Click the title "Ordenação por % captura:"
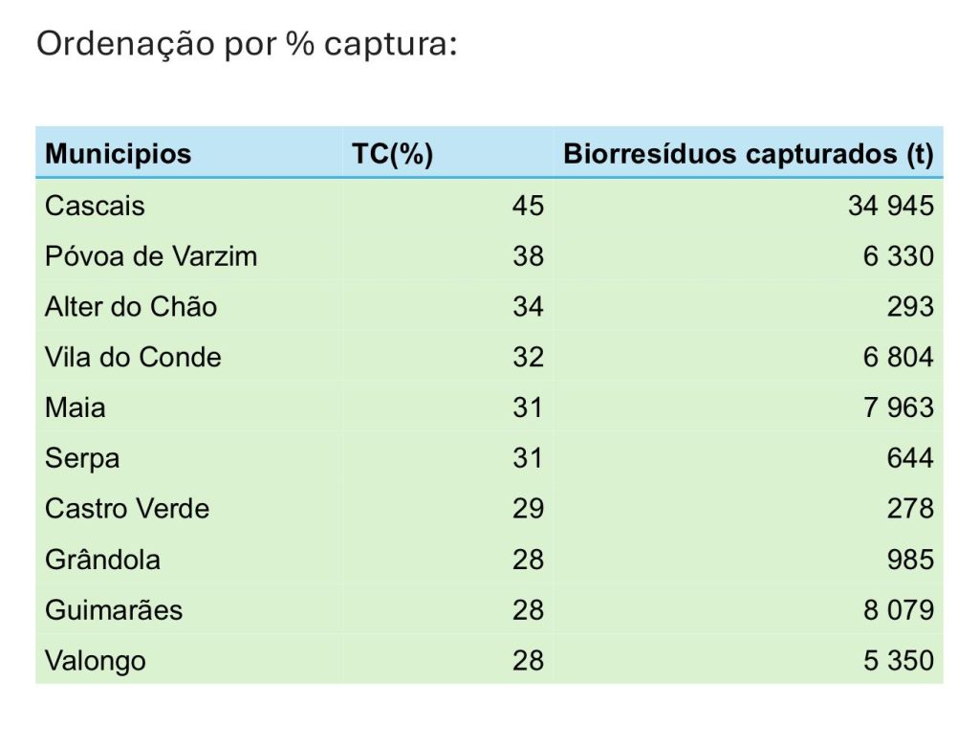Viewport: 979px width, 748px height. point(247,46)
